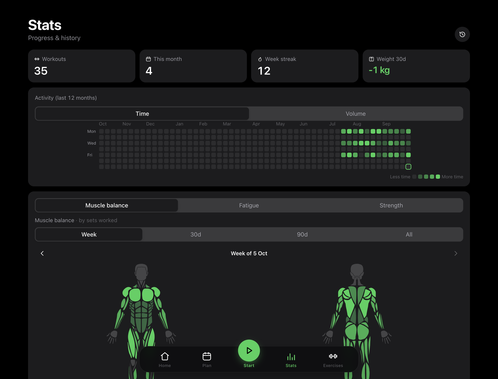Click the 'Week of 5 Oct' heading

click(249, 253)
